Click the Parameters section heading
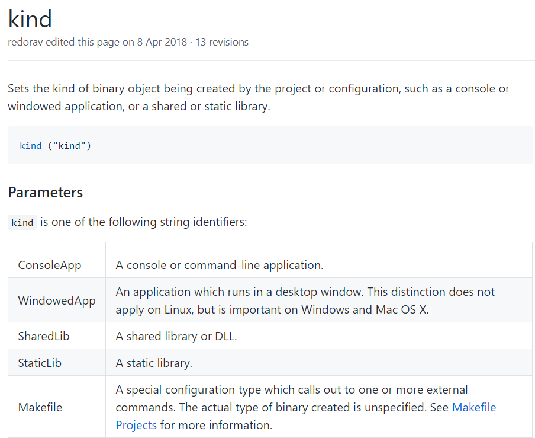This screenshot has width=535, height=438. point(45,192)
